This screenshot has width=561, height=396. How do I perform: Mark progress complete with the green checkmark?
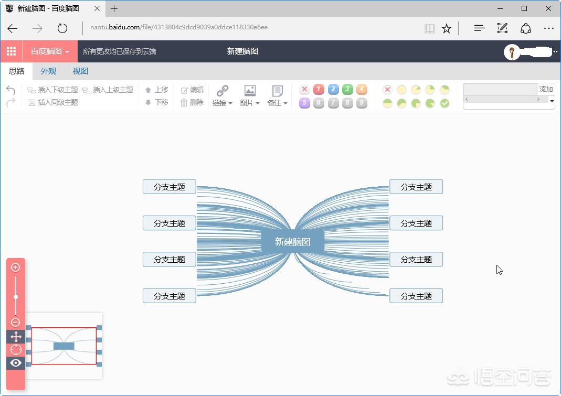coord(444,103)
